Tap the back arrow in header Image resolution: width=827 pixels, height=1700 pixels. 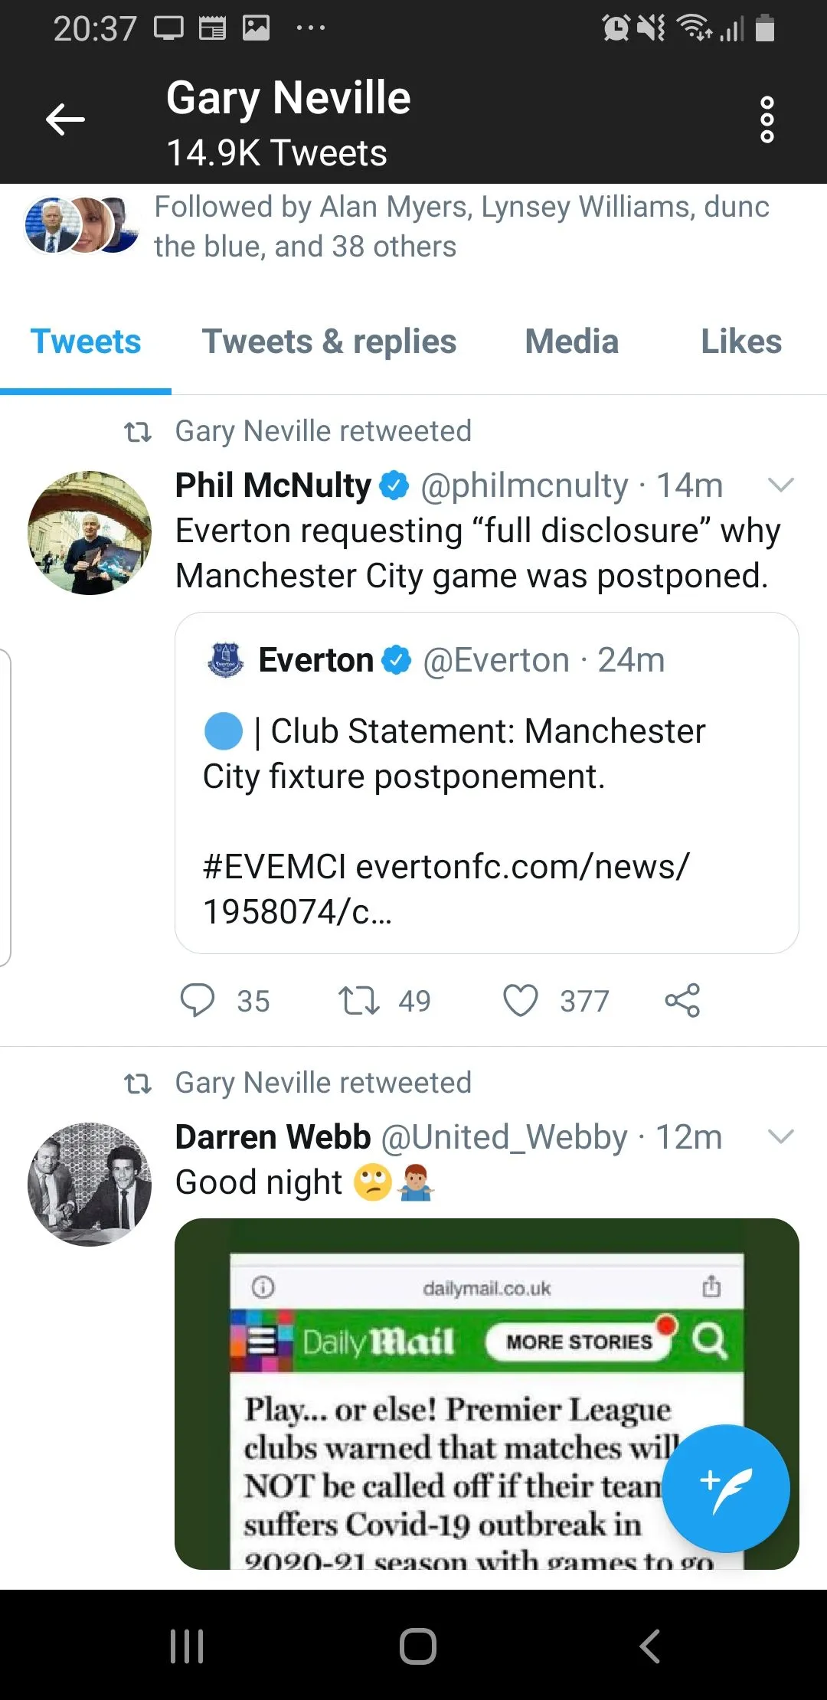coord(65,119)
